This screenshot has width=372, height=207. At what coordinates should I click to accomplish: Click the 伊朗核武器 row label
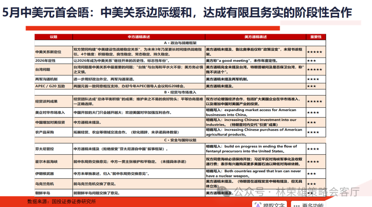point(44,174)
